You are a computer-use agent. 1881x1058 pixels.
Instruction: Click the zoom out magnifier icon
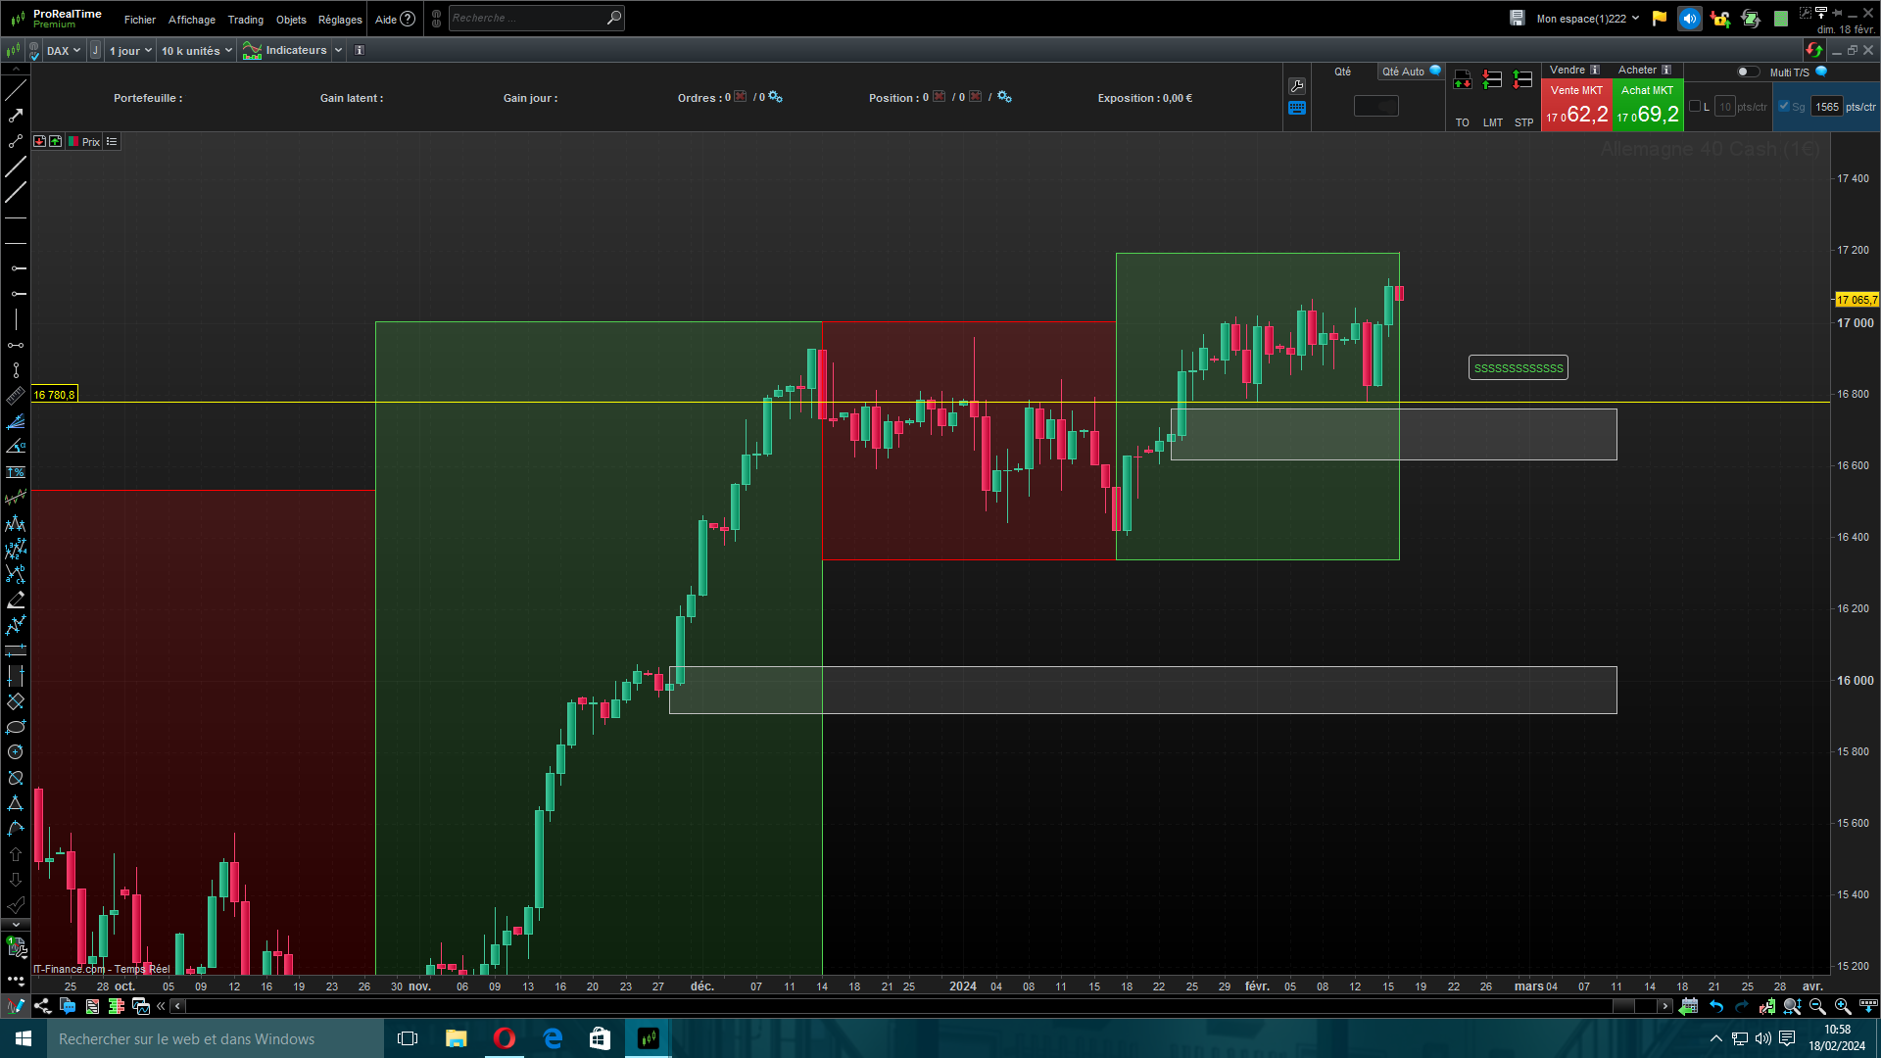[x=1817, y=1006]
